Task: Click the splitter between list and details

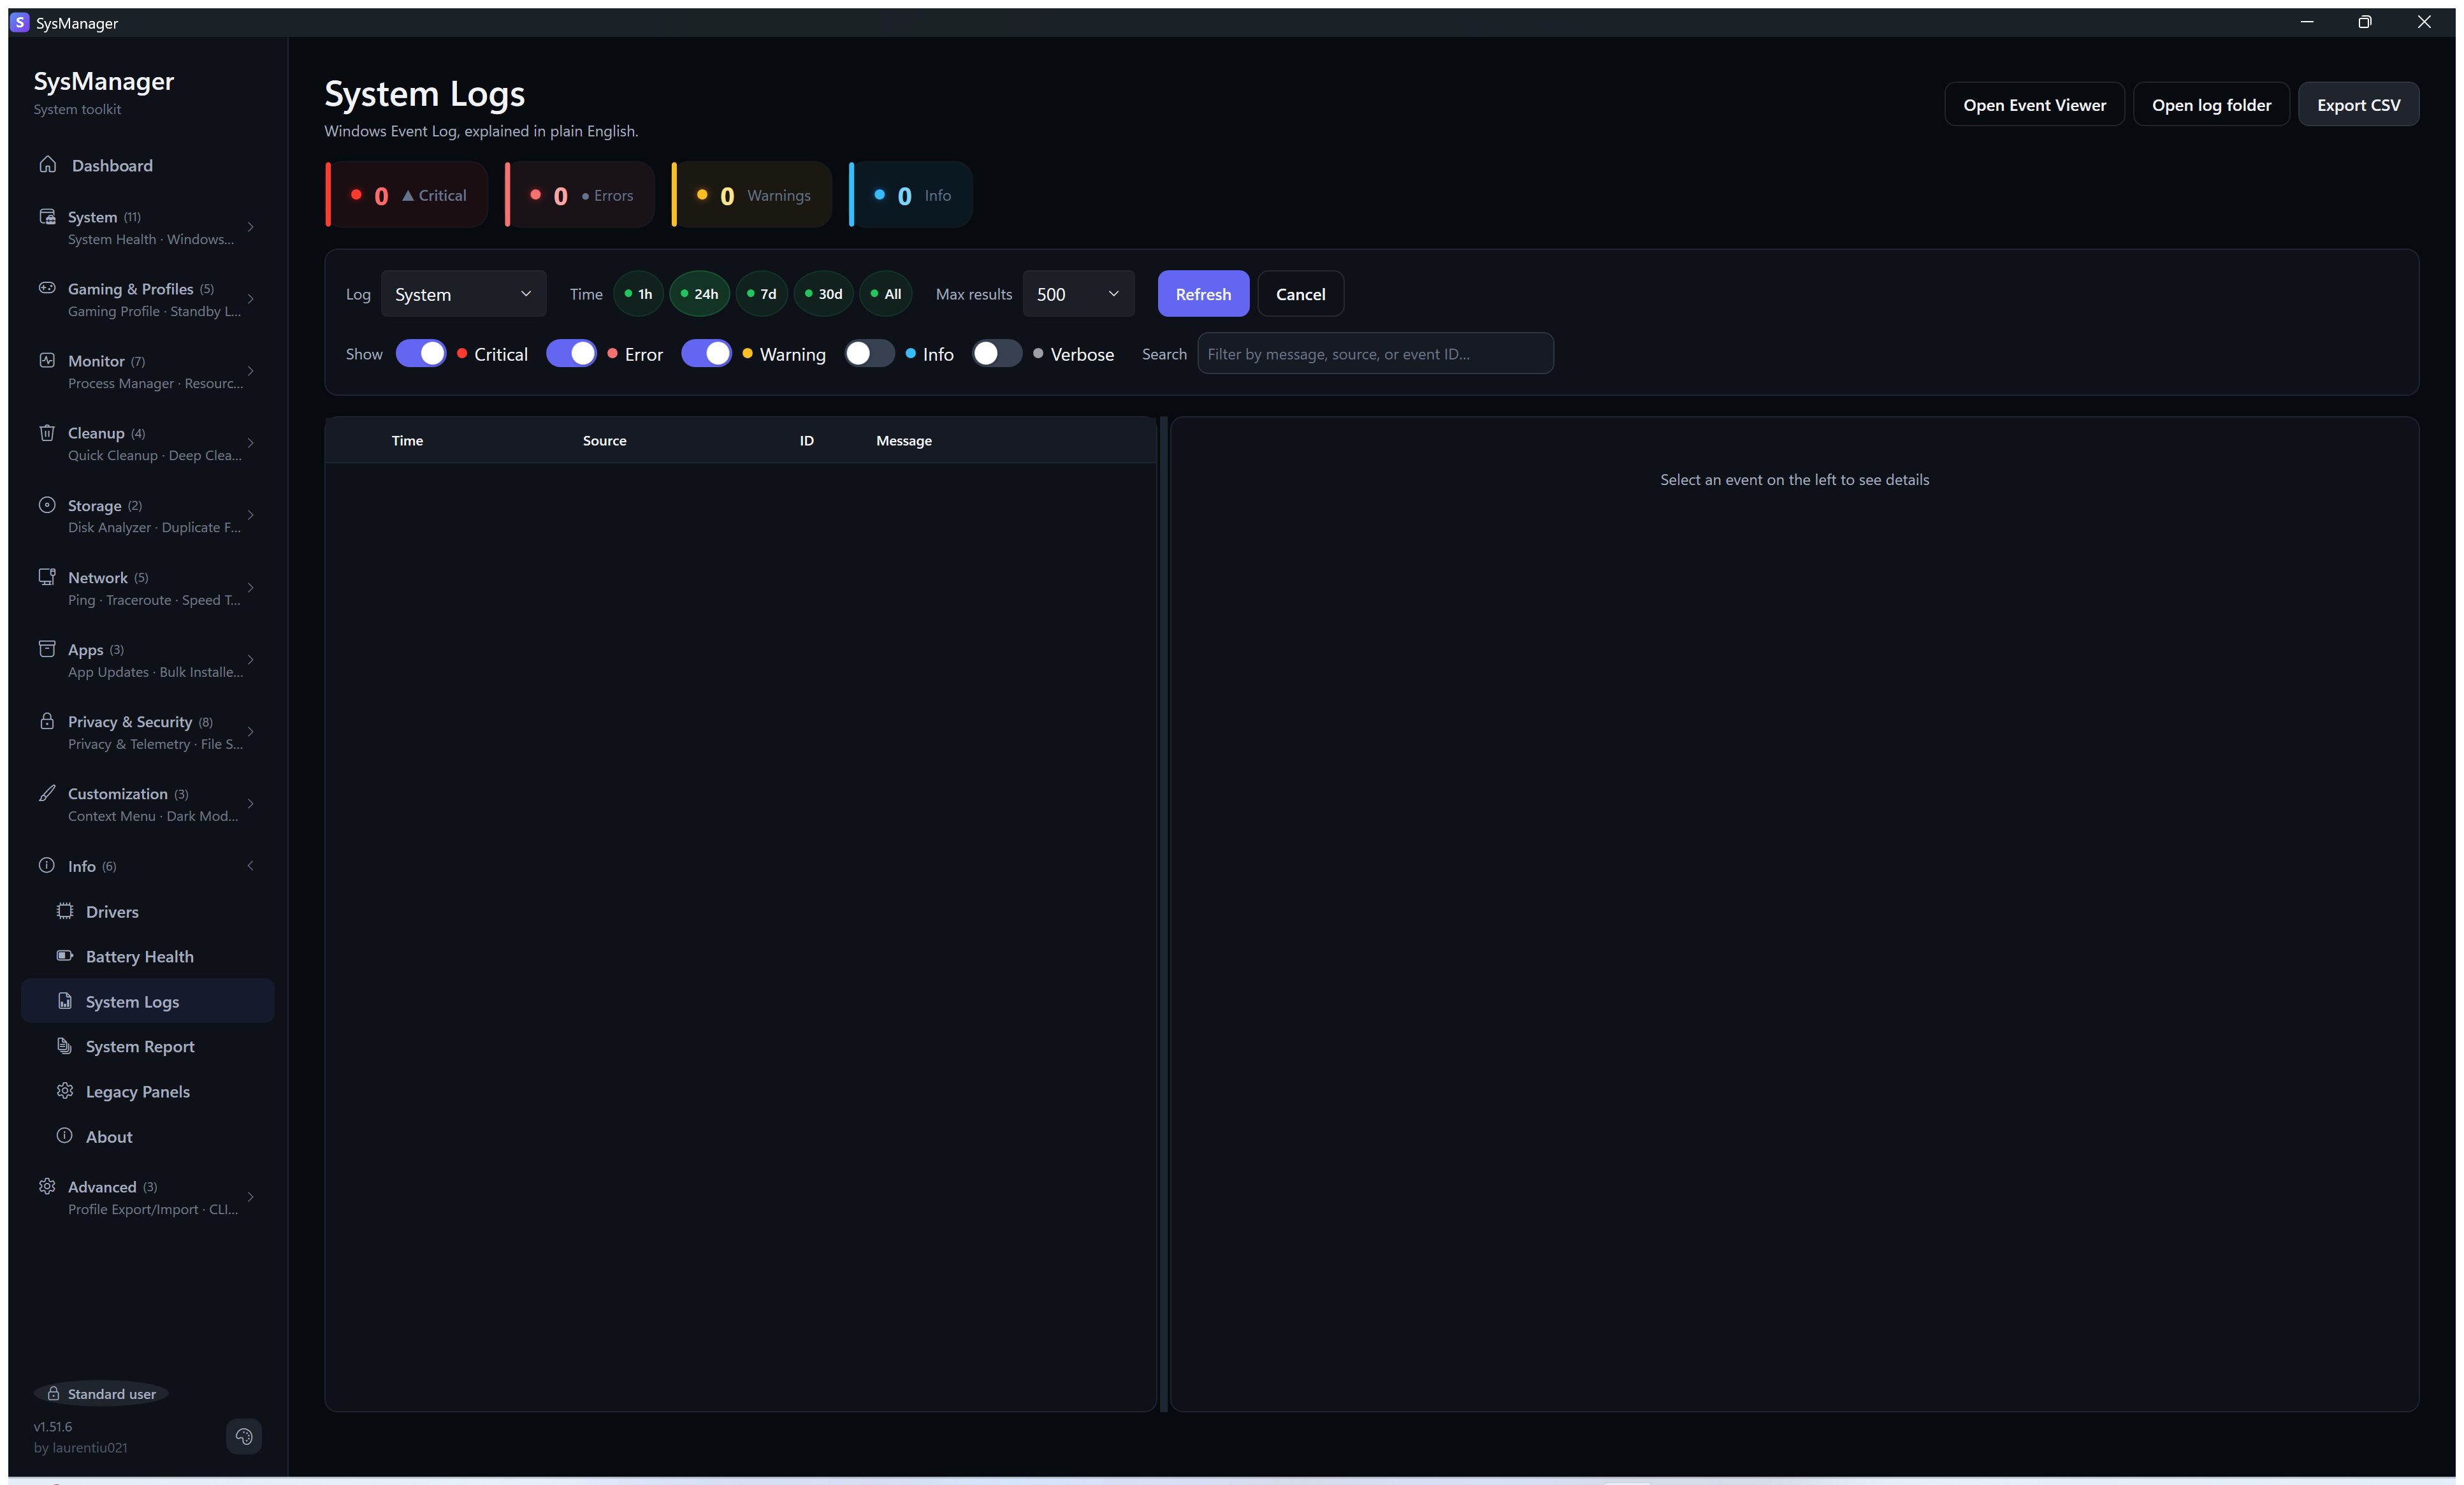Action: coord(1163,914)
